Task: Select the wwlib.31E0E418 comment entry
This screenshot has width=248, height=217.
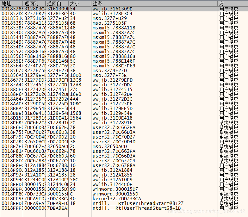Action: coord(113,118)
